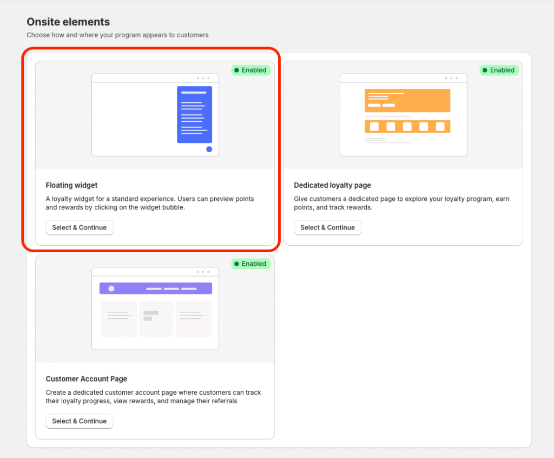Click the Floating widget description text
The height and width of the screenshot is (458, 554).
[150, 203]
